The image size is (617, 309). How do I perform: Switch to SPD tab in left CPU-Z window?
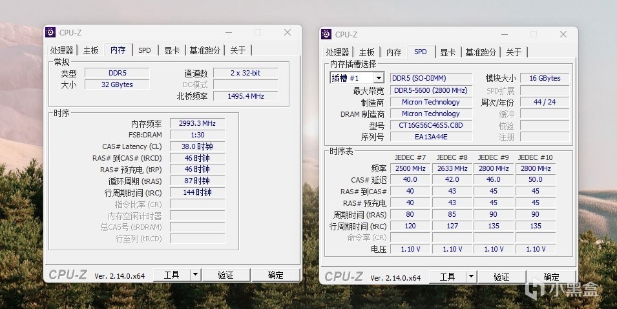145,50
